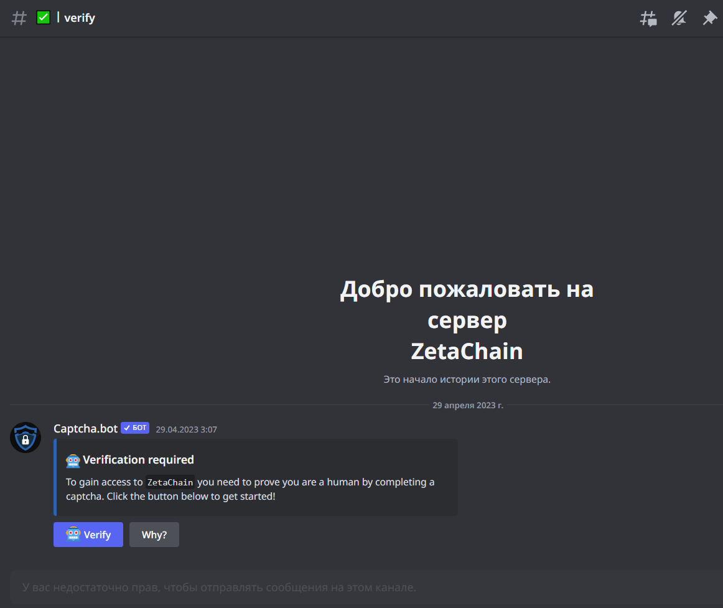Click the date divider 29 апреля 2023 г.

click(x=467, y=405)
